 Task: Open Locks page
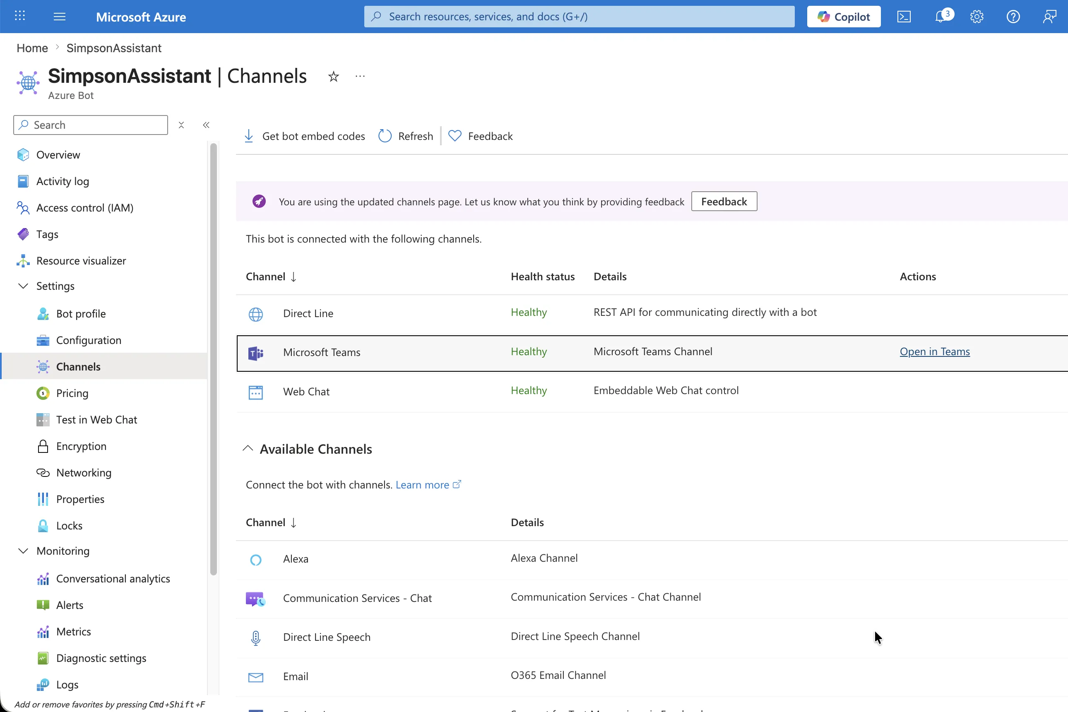coord(69,525)
